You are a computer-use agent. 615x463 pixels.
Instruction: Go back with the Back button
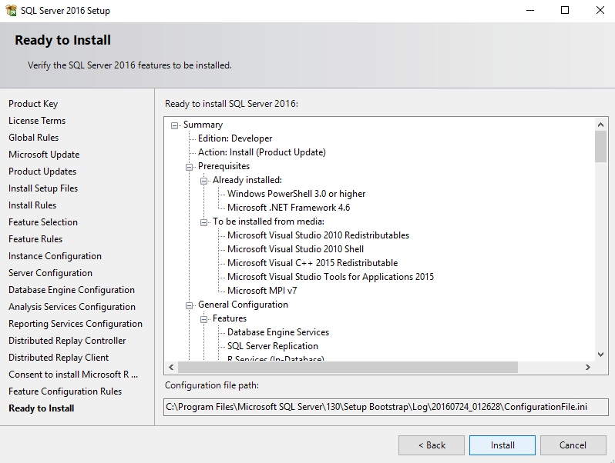coord(432,445)
